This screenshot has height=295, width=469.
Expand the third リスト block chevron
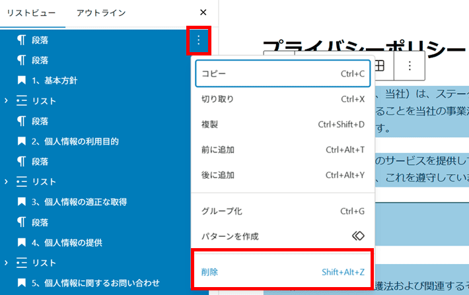pos(6,263)
